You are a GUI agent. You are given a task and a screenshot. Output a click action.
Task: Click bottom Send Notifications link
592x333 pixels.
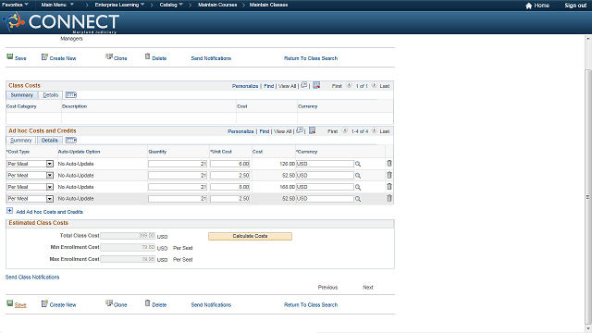pyautogui.click(x=211, y=304)
